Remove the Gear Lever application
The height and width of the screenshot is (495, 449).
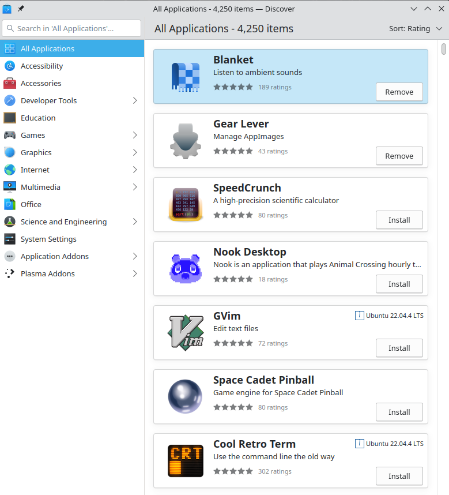pos(399,156)
